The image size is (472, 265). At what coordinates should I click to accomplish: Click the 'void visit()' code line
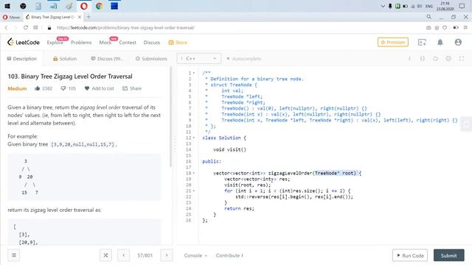tap(229, 149)
